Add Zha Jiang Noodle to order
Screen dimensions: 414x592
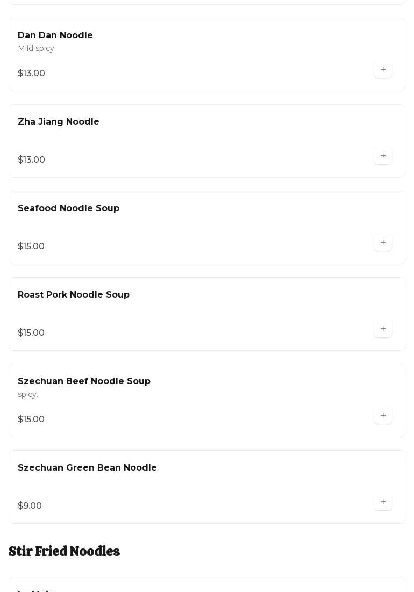[383, 156]
